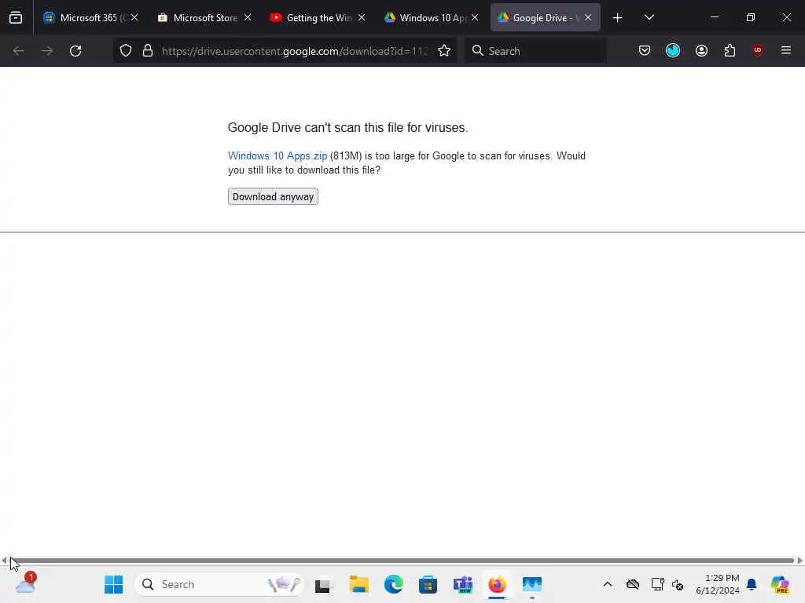The width and height of the screenshot is (805, 603).
Task: Open the weather widget on taskbar
Action: 26,583
